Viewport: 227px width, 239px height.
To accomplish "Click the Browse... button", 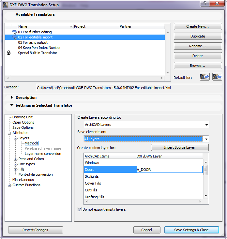I will 198,66.
